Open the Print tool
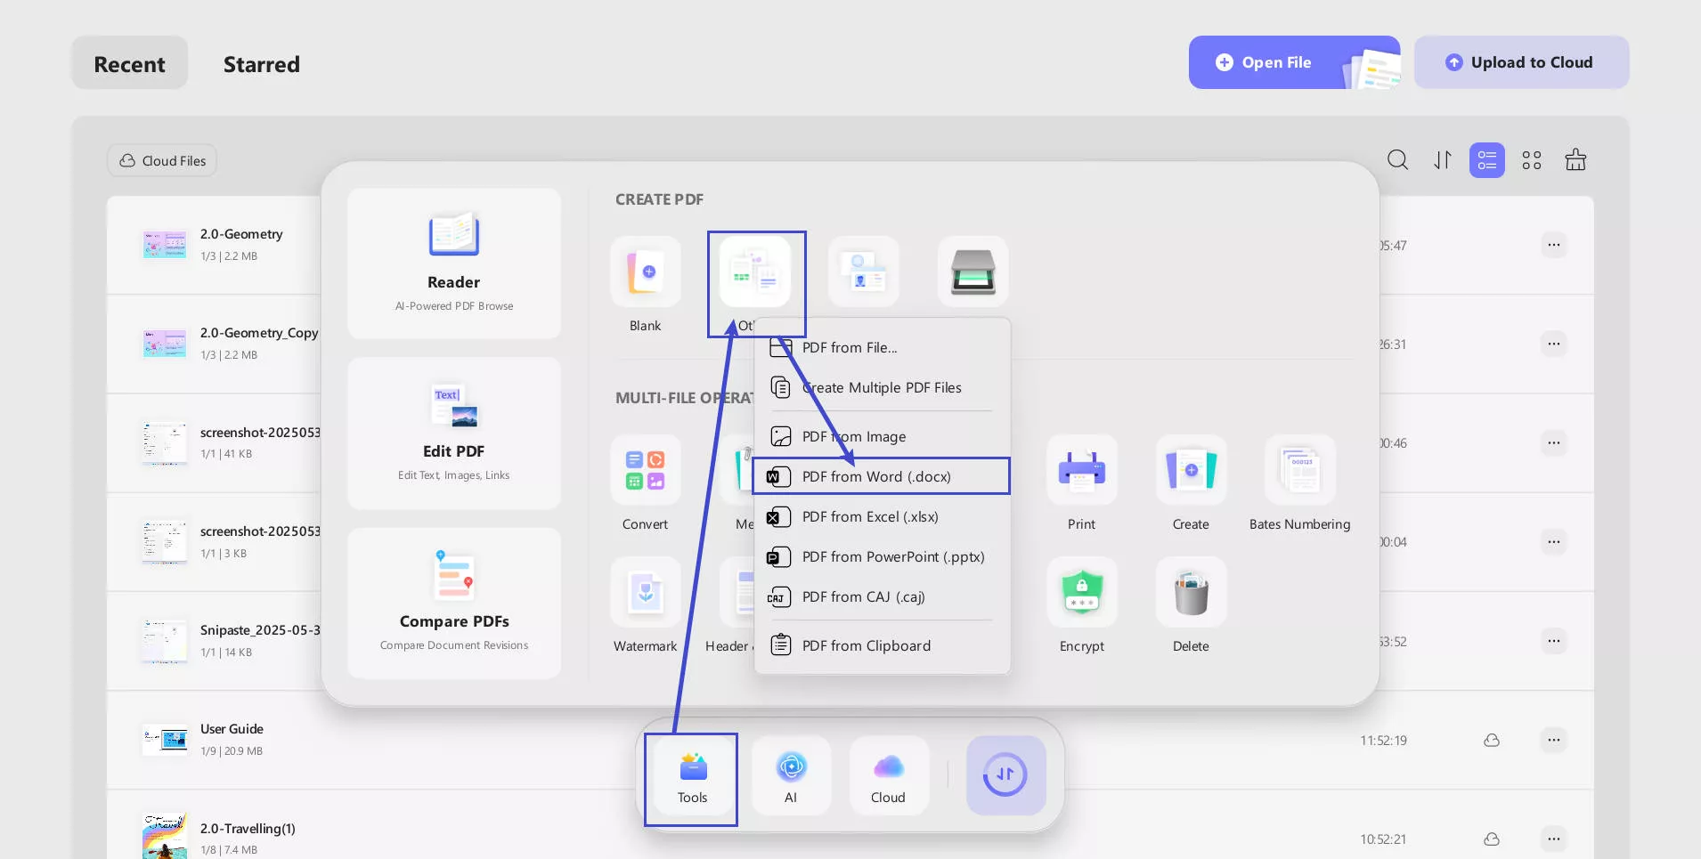 pyautogui.click(x=1082, y=470)
